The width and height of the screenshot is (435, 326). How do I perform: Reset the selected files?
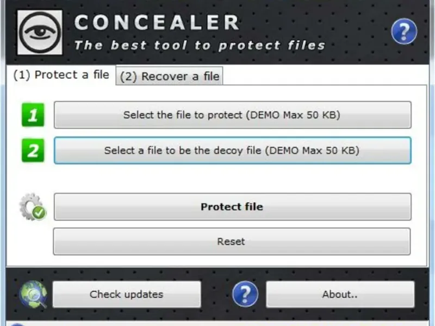click(232, 241)
